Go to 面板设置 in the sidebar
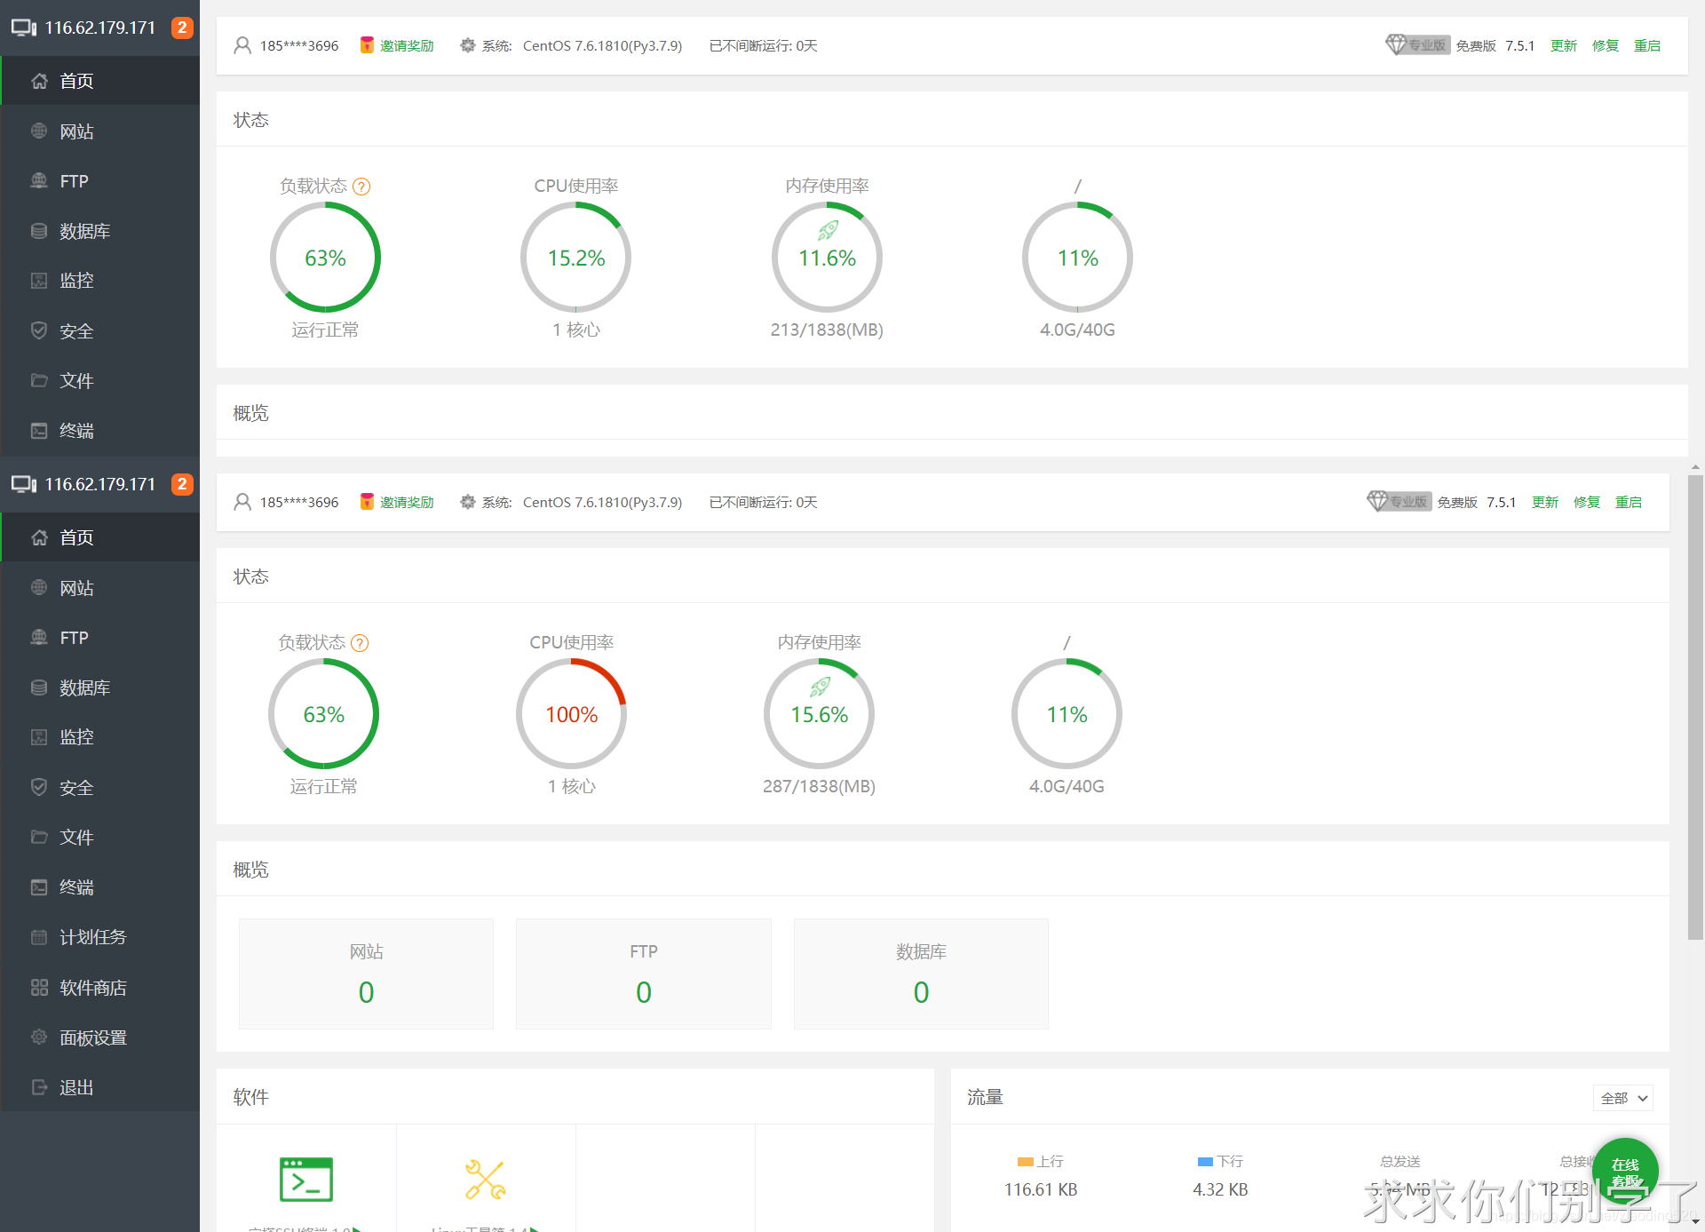Screen dimensions: 1705x1232 tap(92, 1037)
